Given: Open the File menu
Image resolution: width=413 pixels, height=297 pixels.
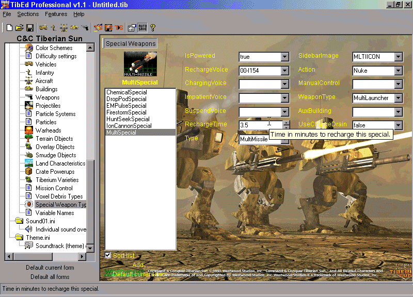Looking at the screenshot, I should pos(7,14).
